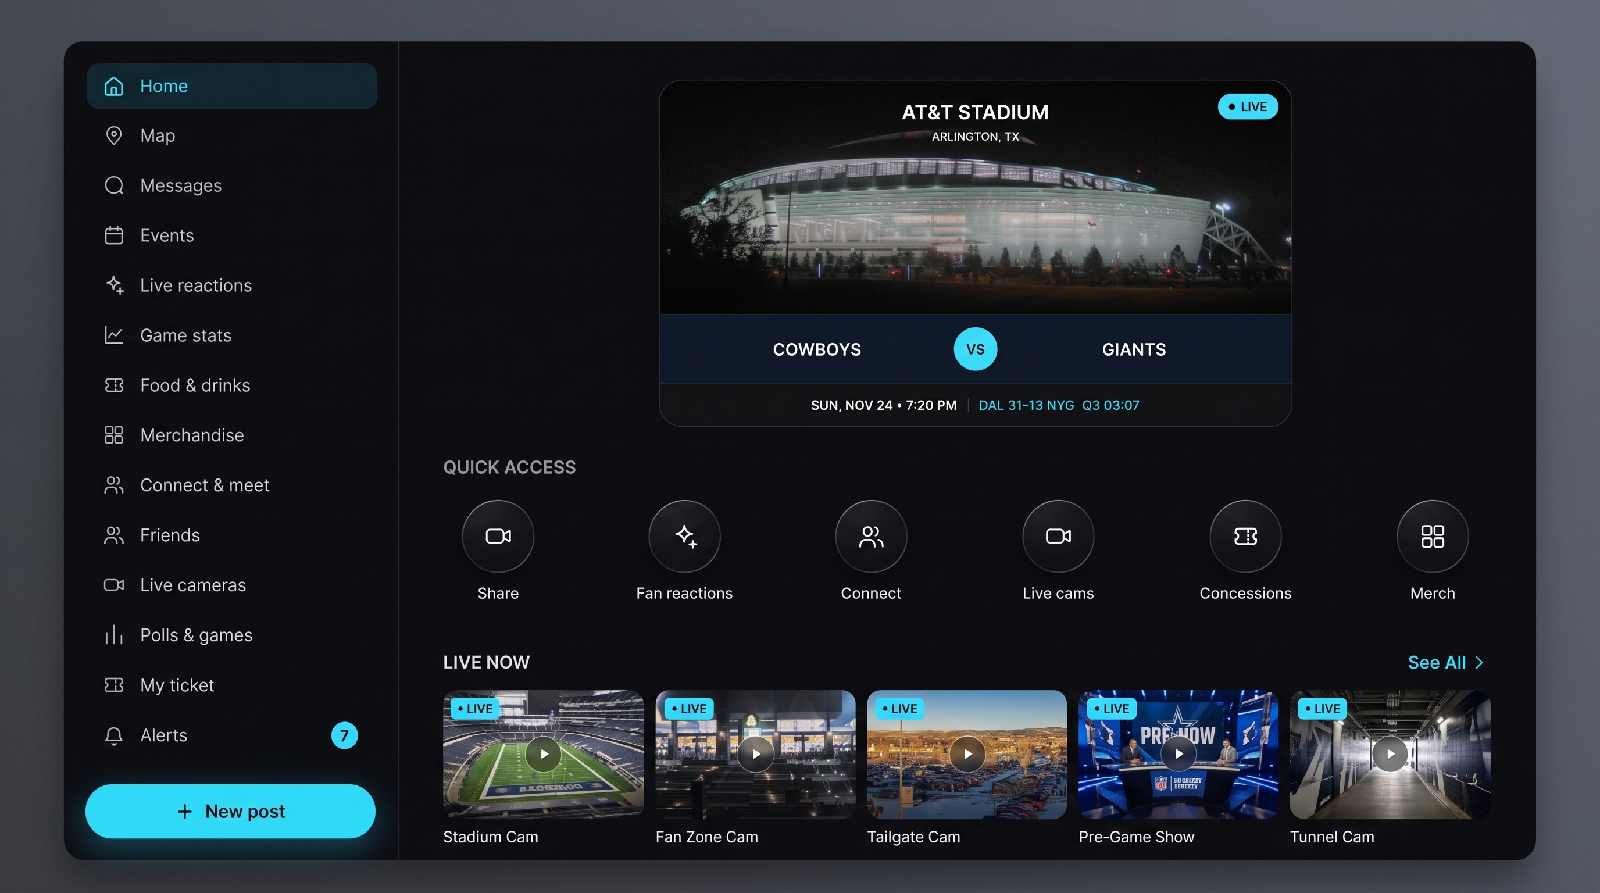Click the Fan Zone Cam caption
The width and height of the screenshot is (1600, 893).
coord(707,837)
